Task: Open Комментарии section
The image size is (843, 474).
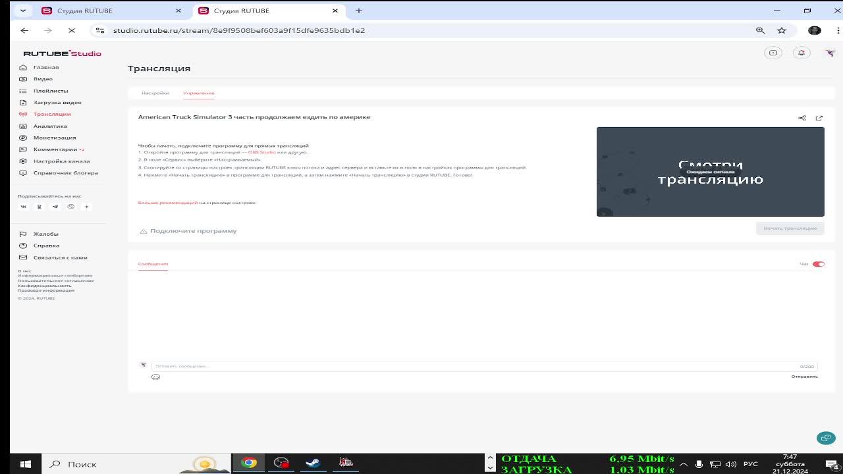Action: tap(55, 149)
